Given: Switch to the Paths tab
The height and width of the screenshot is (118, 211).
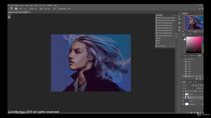Looking at the screenshot, I should click(195, 82).
